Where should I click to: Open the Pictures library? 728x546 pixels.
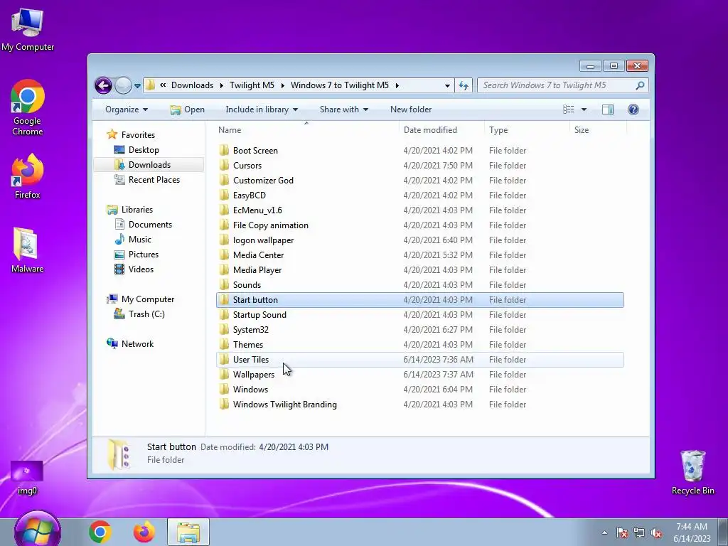[144, 255]
